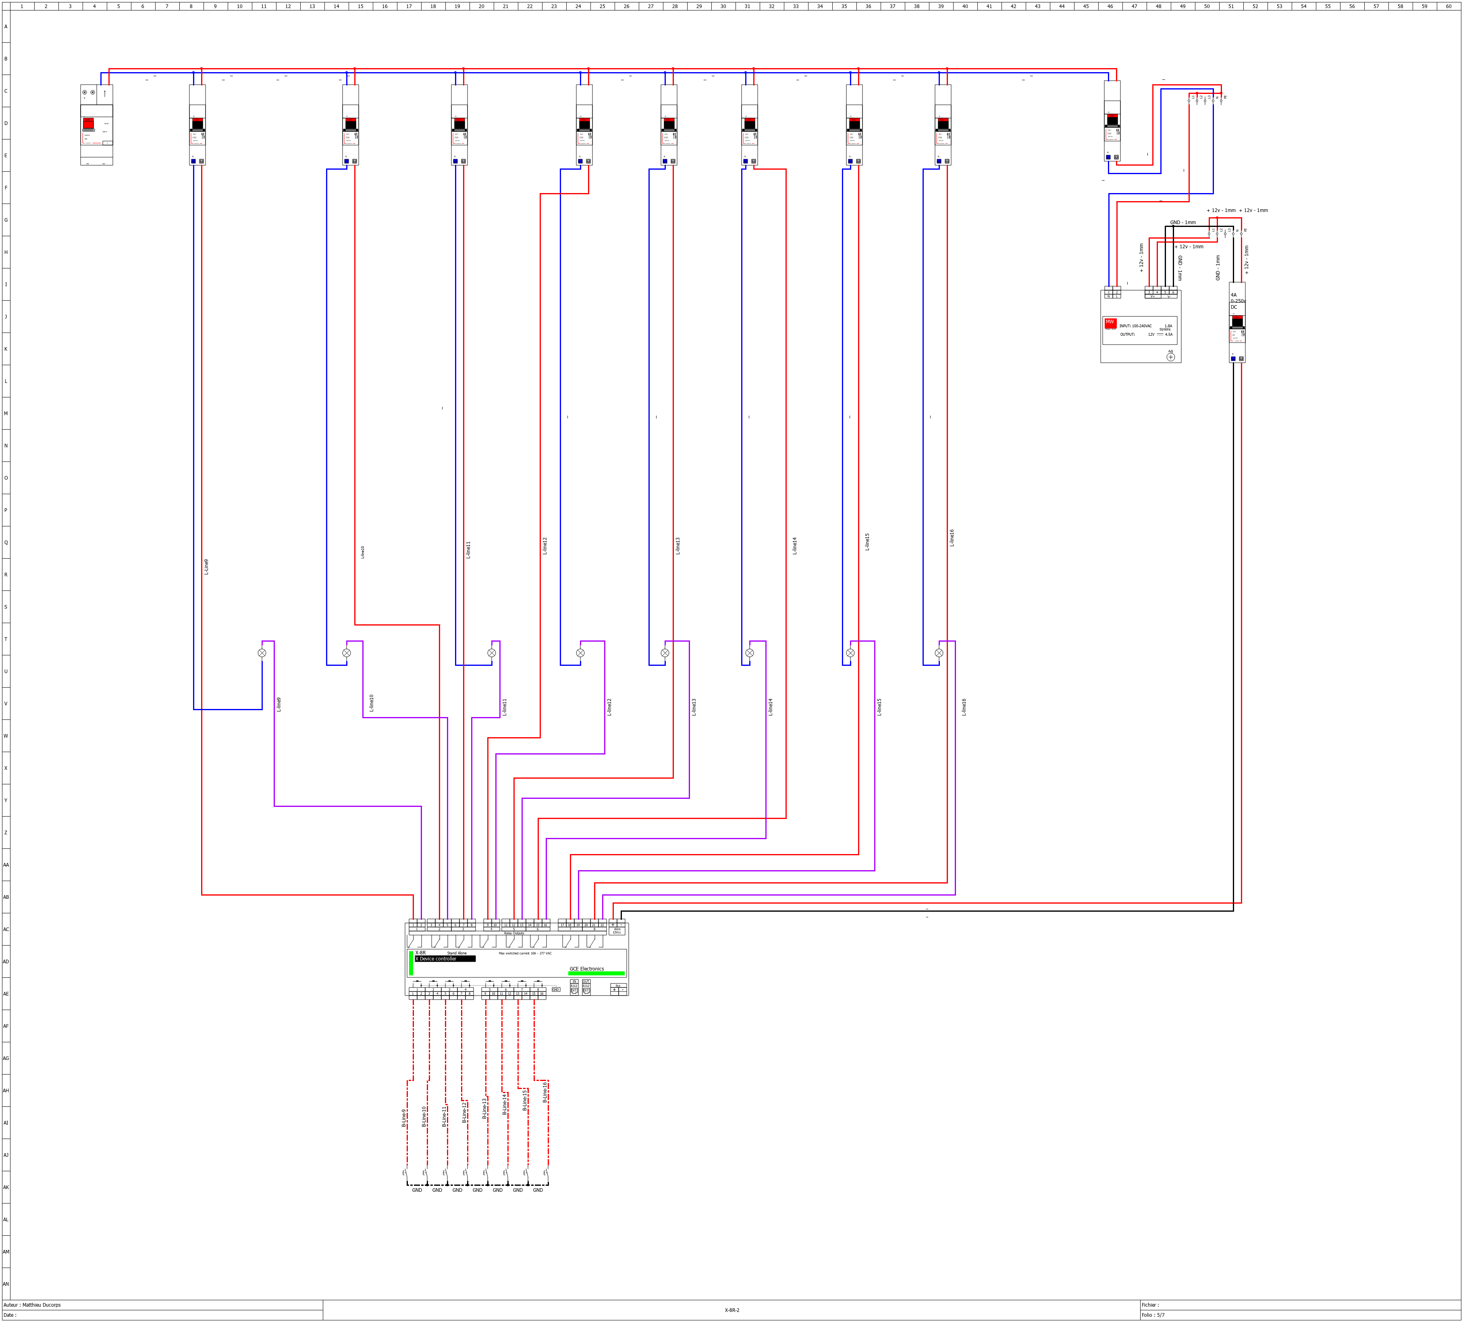The image size is (1463, 1322).
Task: Click the lamp symbol on L-line16
Action: point(939,653)
